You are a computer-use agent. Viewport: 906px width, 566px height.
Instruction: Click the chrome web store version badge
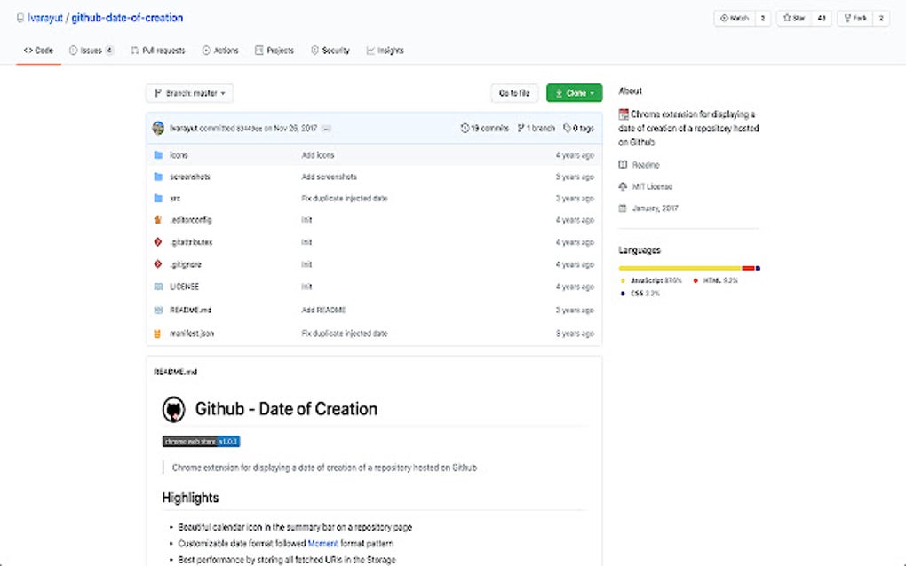[201, 441]
